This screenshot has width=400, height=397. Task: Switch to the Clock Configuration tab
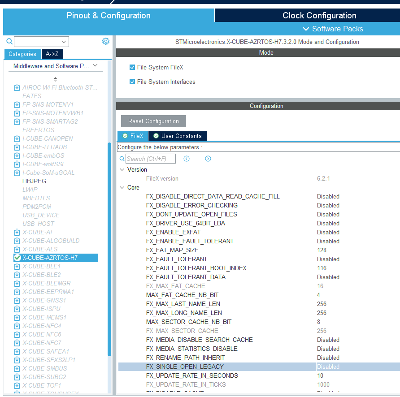pos(307,15)
